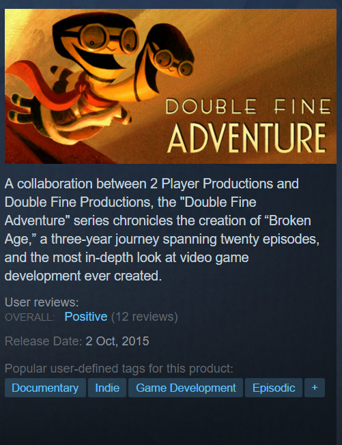Click the User reviews label

click(x=42, y=302)
